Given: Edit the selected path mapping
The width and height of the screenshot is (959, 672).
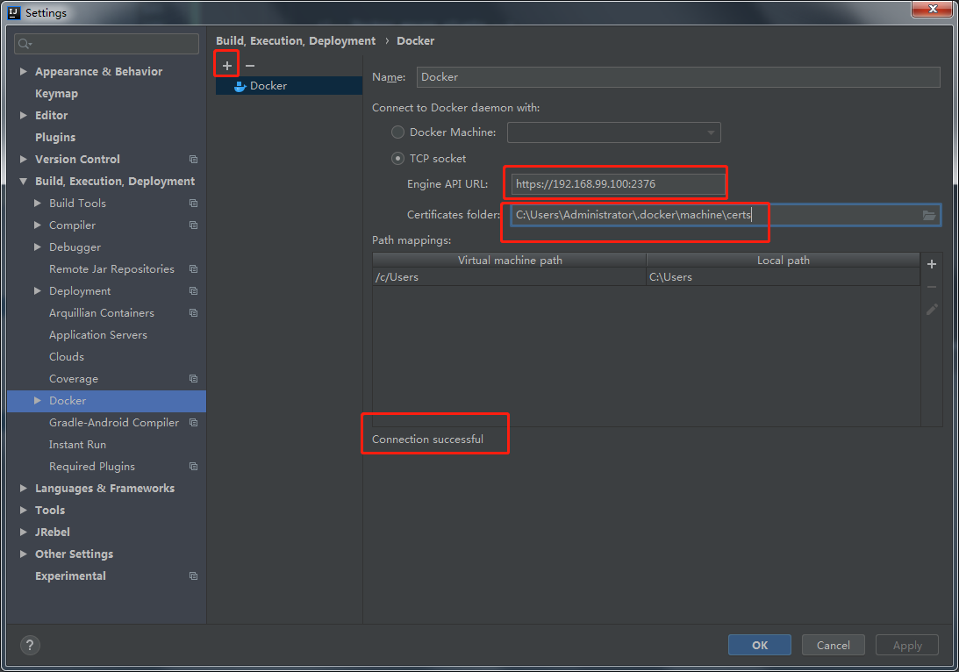Looking at the screenshot, I should tap(931, 309).
